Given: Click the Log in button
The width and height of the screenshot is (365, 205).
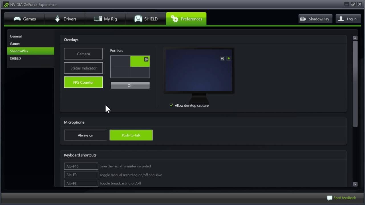Looking at the screenshot, I should [x=348, y=19].
